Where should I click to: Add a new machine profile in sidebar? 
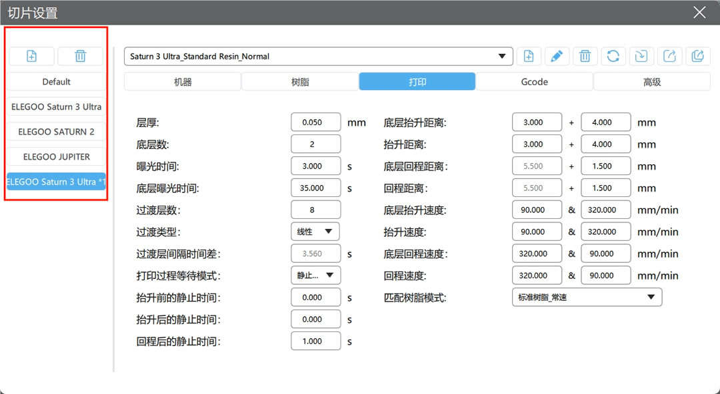(x=31, y=56)
